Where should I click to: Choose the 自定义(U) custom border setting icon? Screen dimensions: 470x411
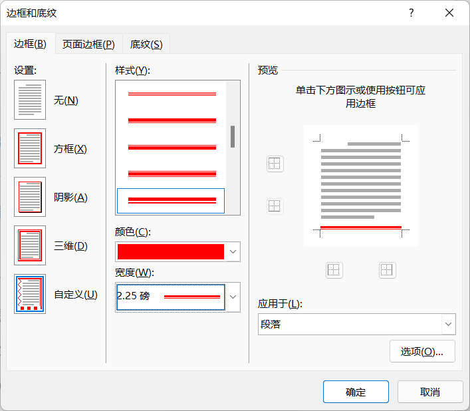(x=30, y=294)
